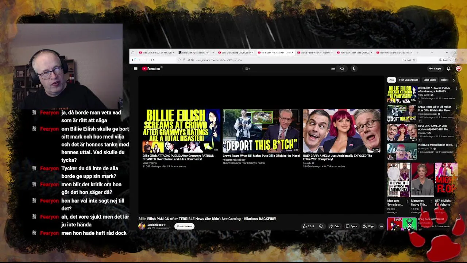The height and width of the screenshot is (263, 467).
Task: Select the 'Alla' filter chip
Action: click(x=391, y=80)
